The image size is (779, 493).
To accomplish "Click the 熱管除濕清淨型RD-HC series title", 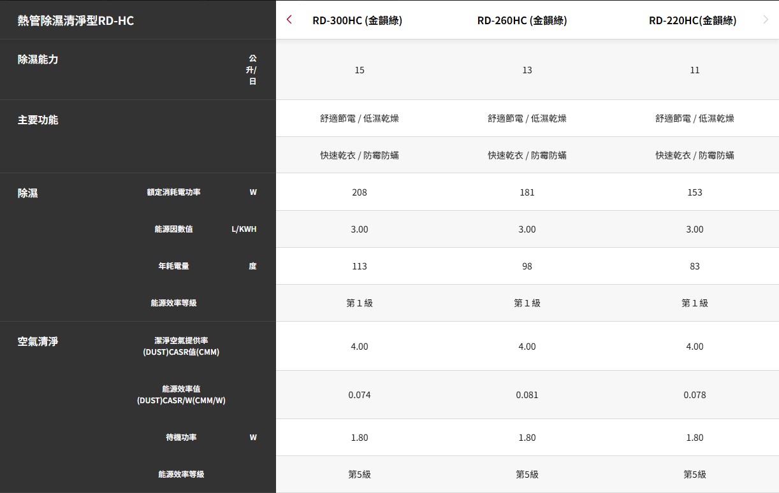I will (x=76, y=20).
